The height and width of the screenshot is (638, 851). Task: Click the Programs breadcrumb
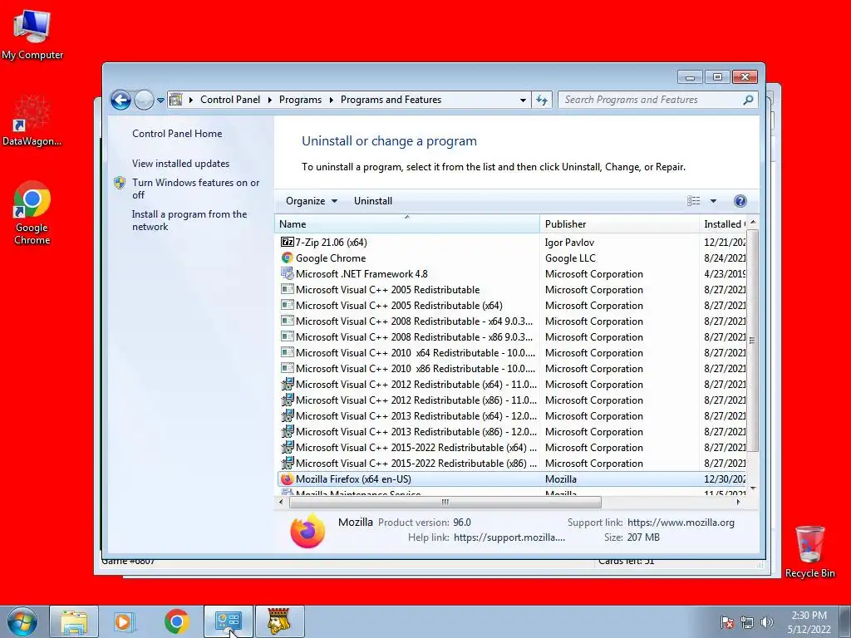click(x=300, y=100)
